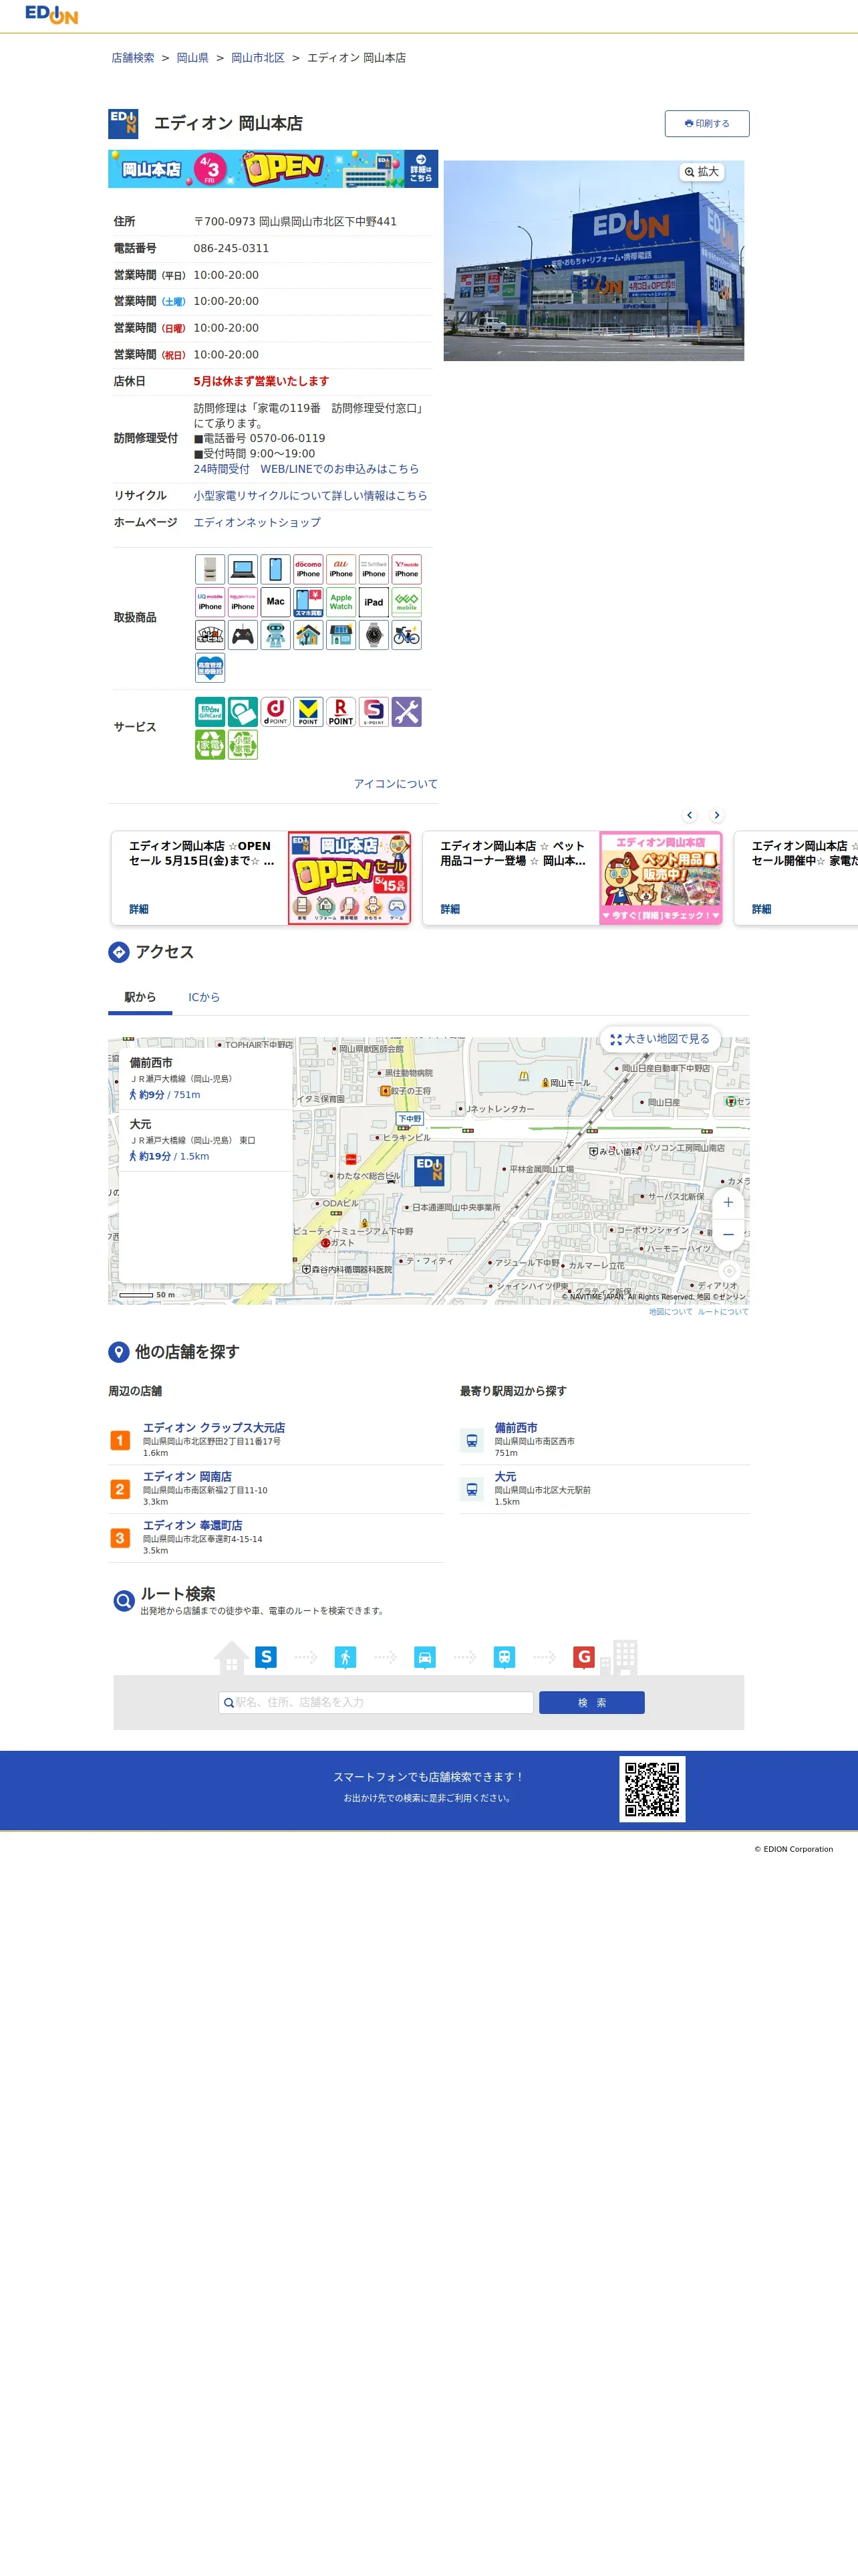Select the 小型家電 recycling icon
The height and width of the screenshot is (2576, 858).
click(243, 745)
